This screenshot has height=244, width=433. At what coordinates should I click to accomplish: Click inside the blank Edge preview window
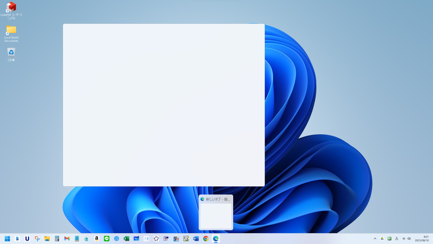click(x=164, y=105)
